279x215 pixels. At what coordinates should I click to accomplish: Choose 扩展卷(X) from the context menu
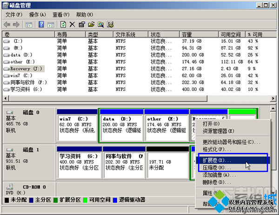click(x=217, y=160)
